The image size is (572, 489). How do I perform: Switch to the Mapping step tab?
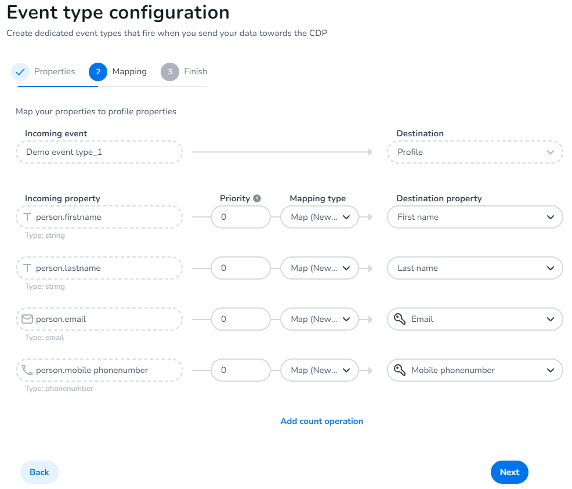(118, 72)
